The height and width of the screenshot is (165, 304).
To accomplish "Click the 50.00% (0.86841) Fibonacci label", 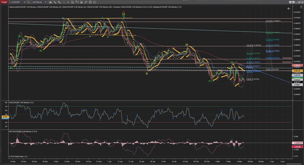I will (253, 62).
